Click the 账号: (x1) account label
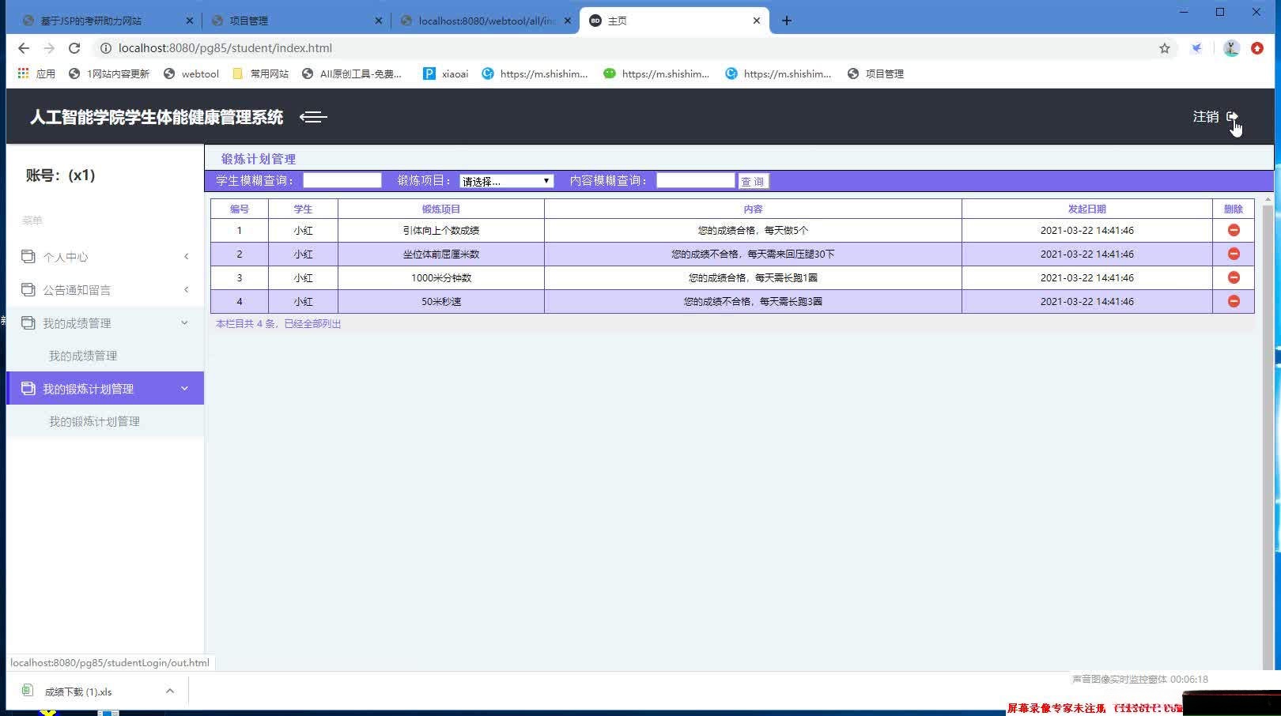The height and width of the screenshot is (716, 1281). 60,175
